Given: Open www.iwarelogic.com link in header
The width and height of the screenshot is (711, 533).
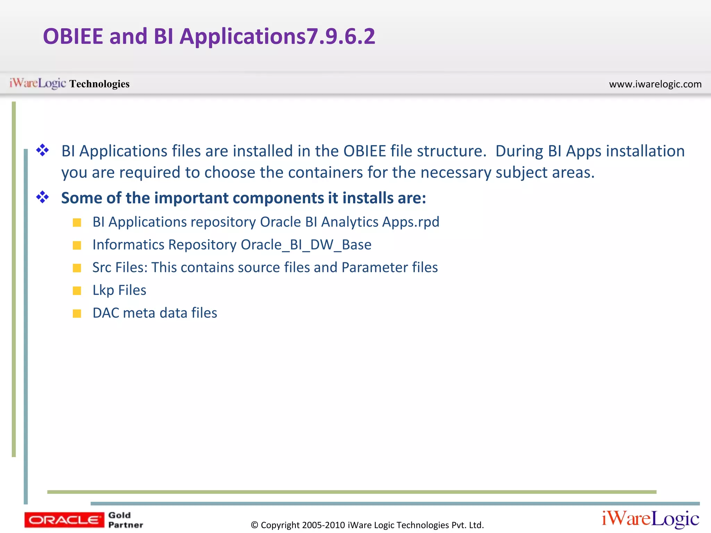Looking at the screenshot, I should pos(655,84).
